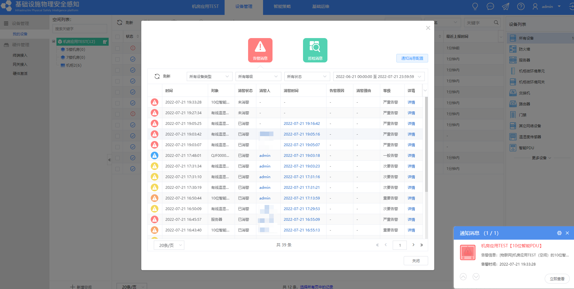
Task: Switch to the 设备管理 top tab
Action: [x=244, y=6]
